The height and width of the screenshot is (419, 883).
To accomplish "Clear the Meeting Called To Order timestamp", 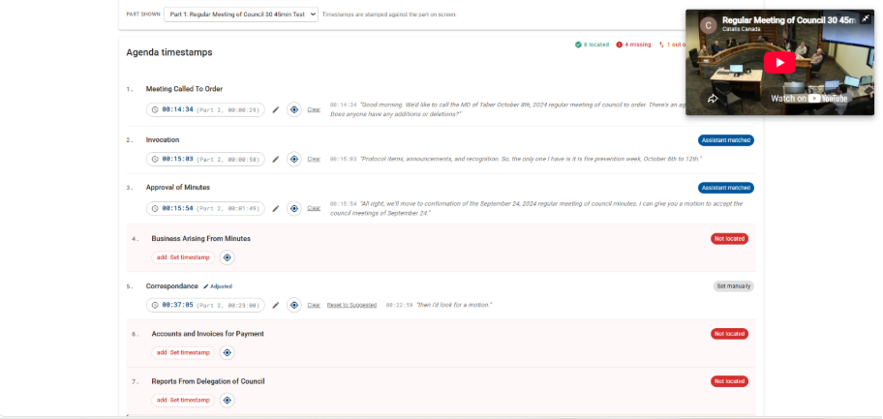I will click(314, 109).
